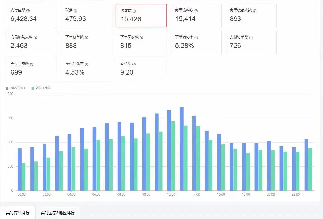
Task: Toggle the 20220903 legend series
Action: 15,88
